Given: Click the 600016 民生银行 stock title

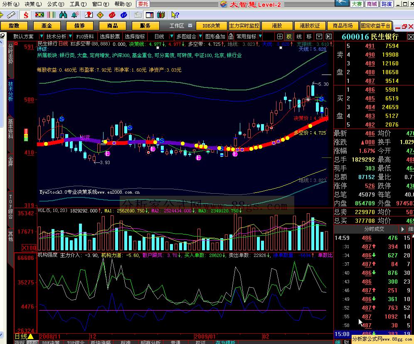Looking at the screenshot, I should coord(370,37).
